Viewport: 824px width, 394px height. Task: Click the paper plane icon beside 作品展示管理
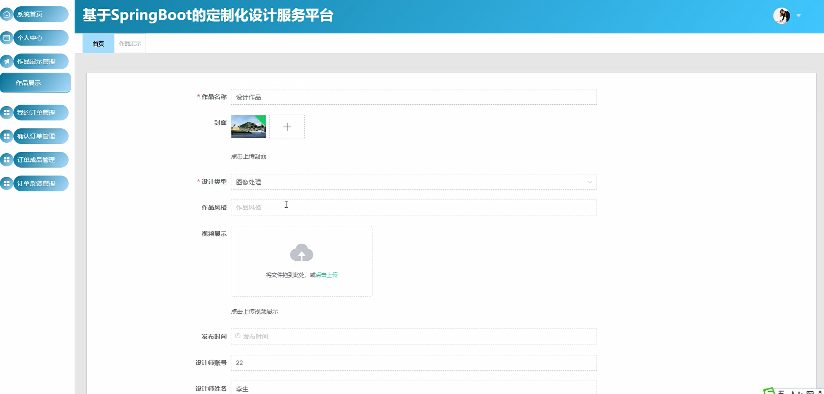(x=6, y=61)
